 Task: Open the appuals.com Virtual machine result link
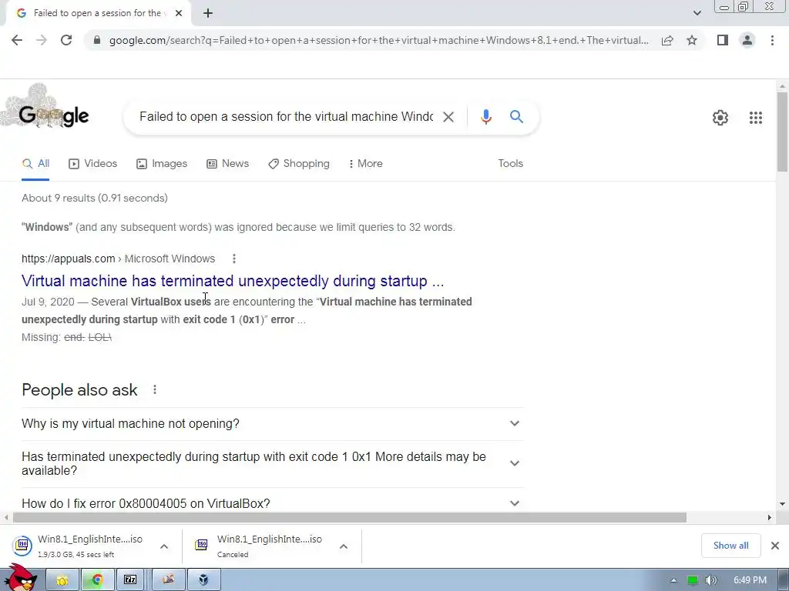pyautogui.click(x=233, y=280)
